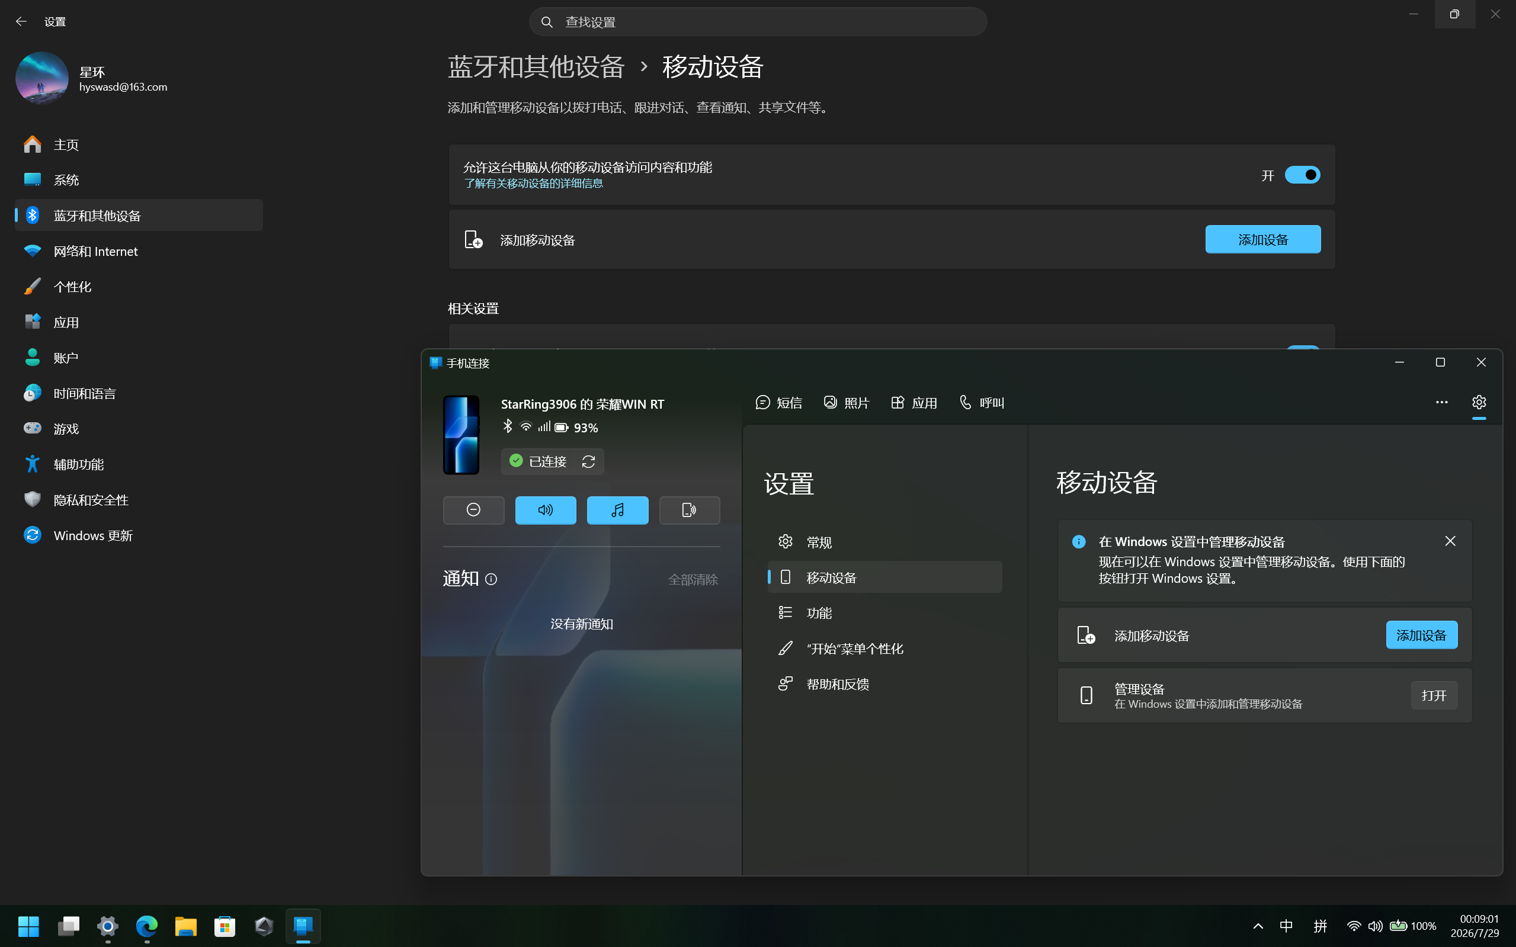
Task: Open 账户 settings page
Action: [139, 358]
